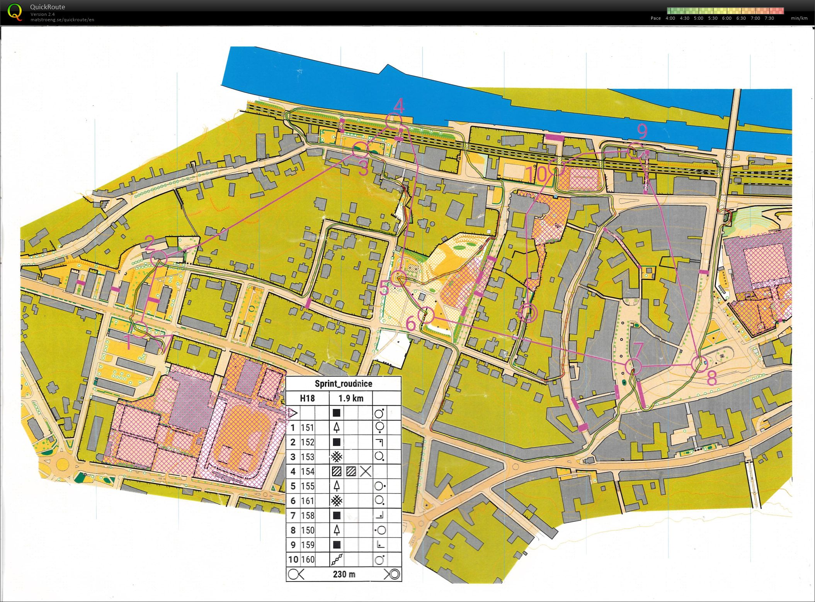Click the thicket symbol for control 161

[x=337, y=501]
